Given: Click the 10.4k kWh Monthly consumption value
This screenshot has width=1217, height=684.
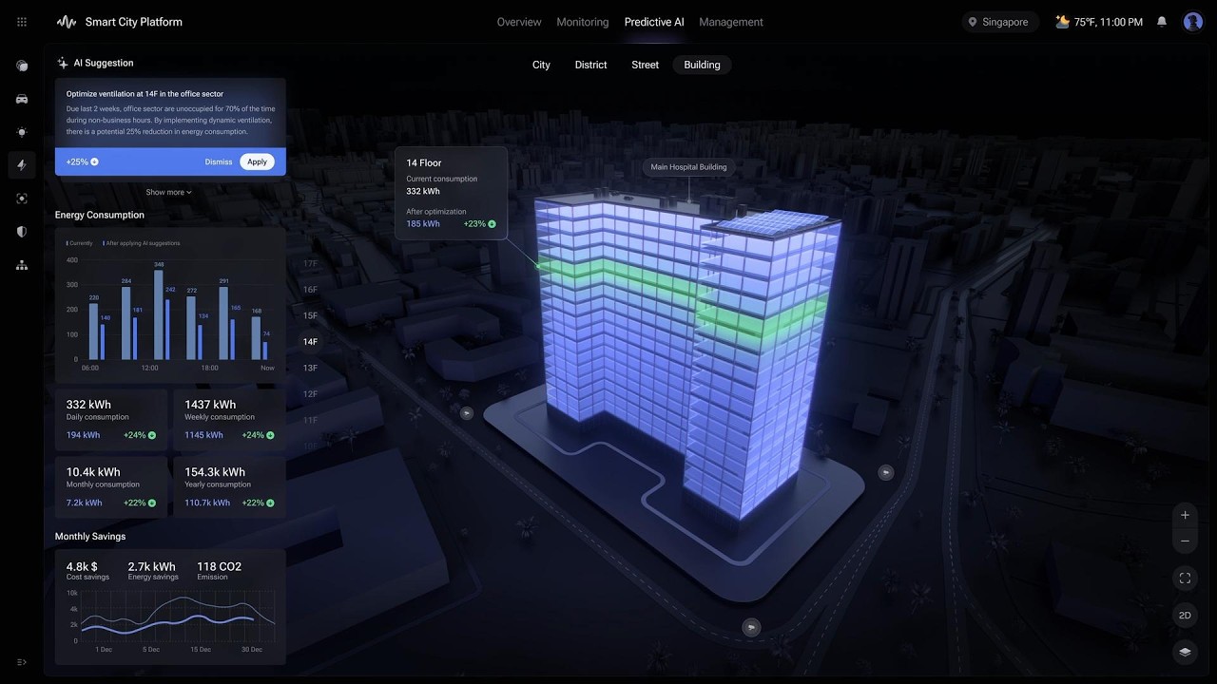Looking at the screenshot, I should coord(93,472).
